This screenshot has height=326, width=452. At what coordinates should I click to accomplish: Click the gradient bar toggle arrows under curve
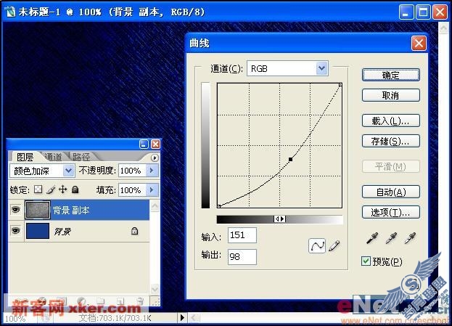(x=279, y=219)
